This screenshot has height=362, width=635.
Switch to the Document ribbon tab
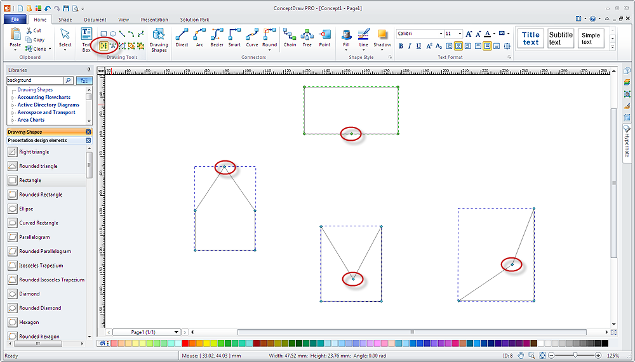click(95, 20)
